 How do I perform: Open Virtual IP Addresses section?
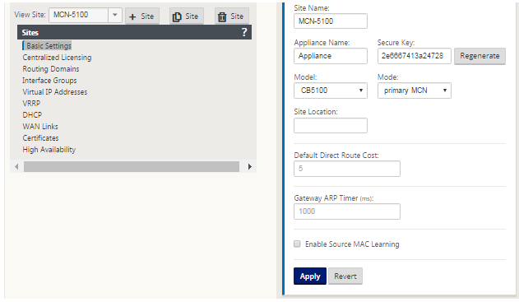[54, 91]
